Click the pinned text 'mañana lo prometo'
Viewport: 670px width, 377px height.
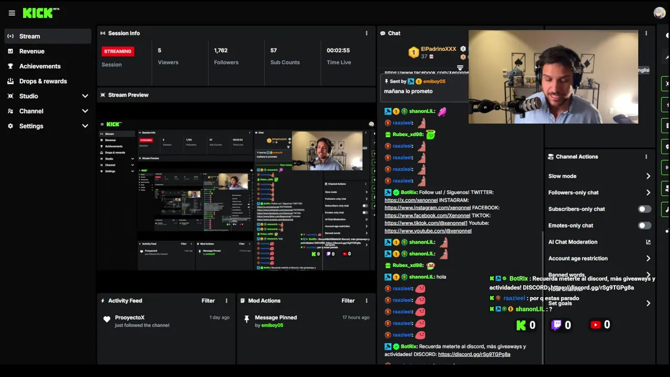tap(408, 91)
